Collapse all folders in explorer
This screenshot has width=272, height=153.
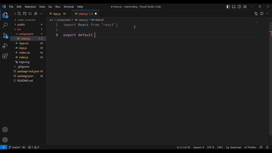[36, 14]
